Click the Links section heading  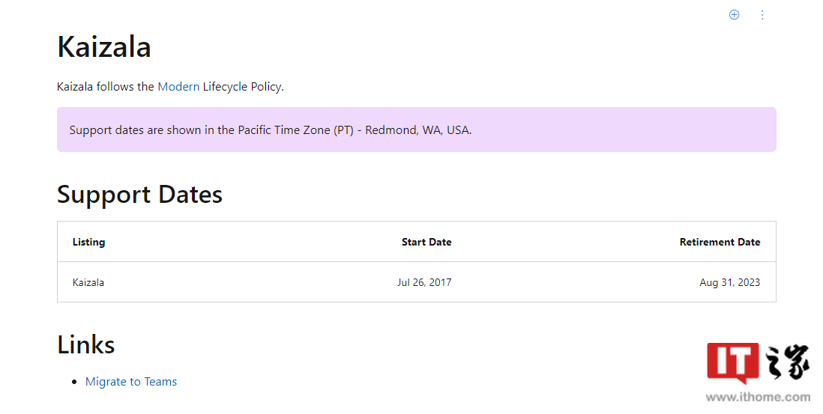tap(86, 345)
